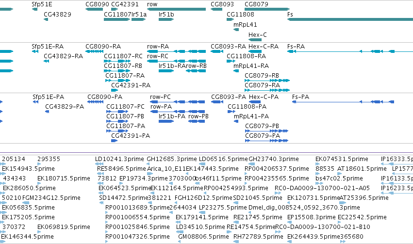Click the CG8093 gene label
The height and width of the screenshot is (244, 413).
(222, 4)
